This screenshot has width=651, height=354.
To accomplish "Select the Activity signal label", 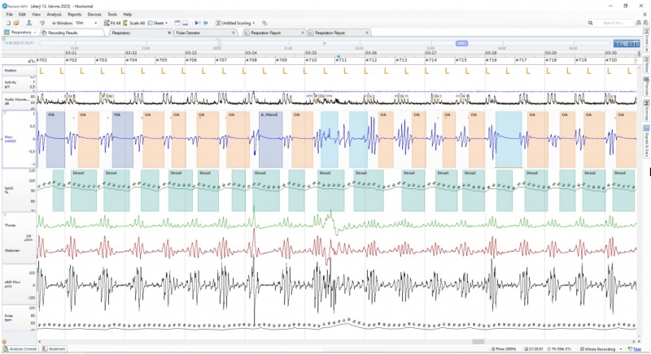I will point(18,84).
